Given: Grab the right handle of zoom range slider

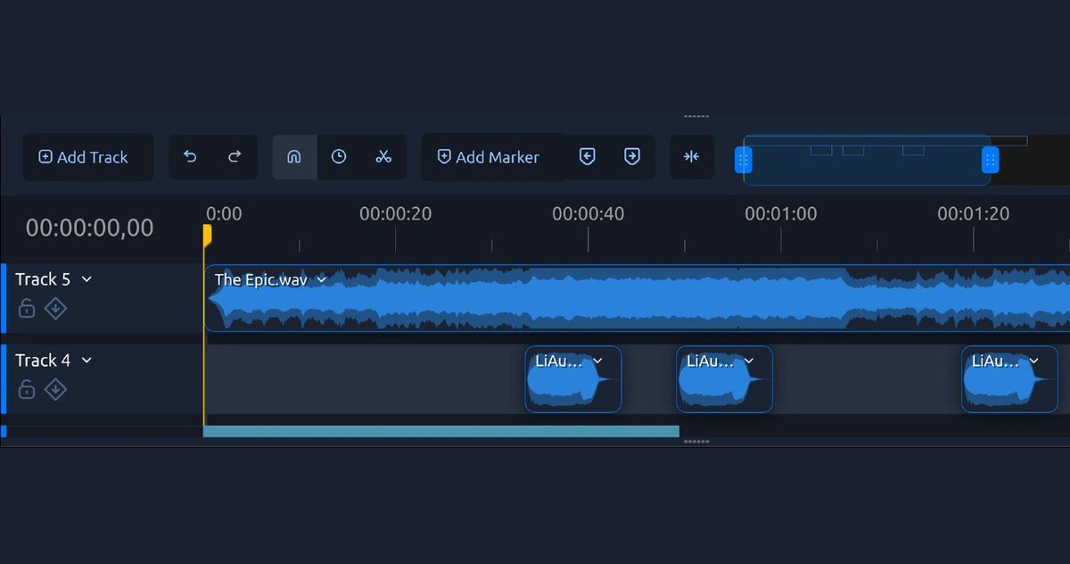Looking at the screenshot, I should [x=990, y=161].
